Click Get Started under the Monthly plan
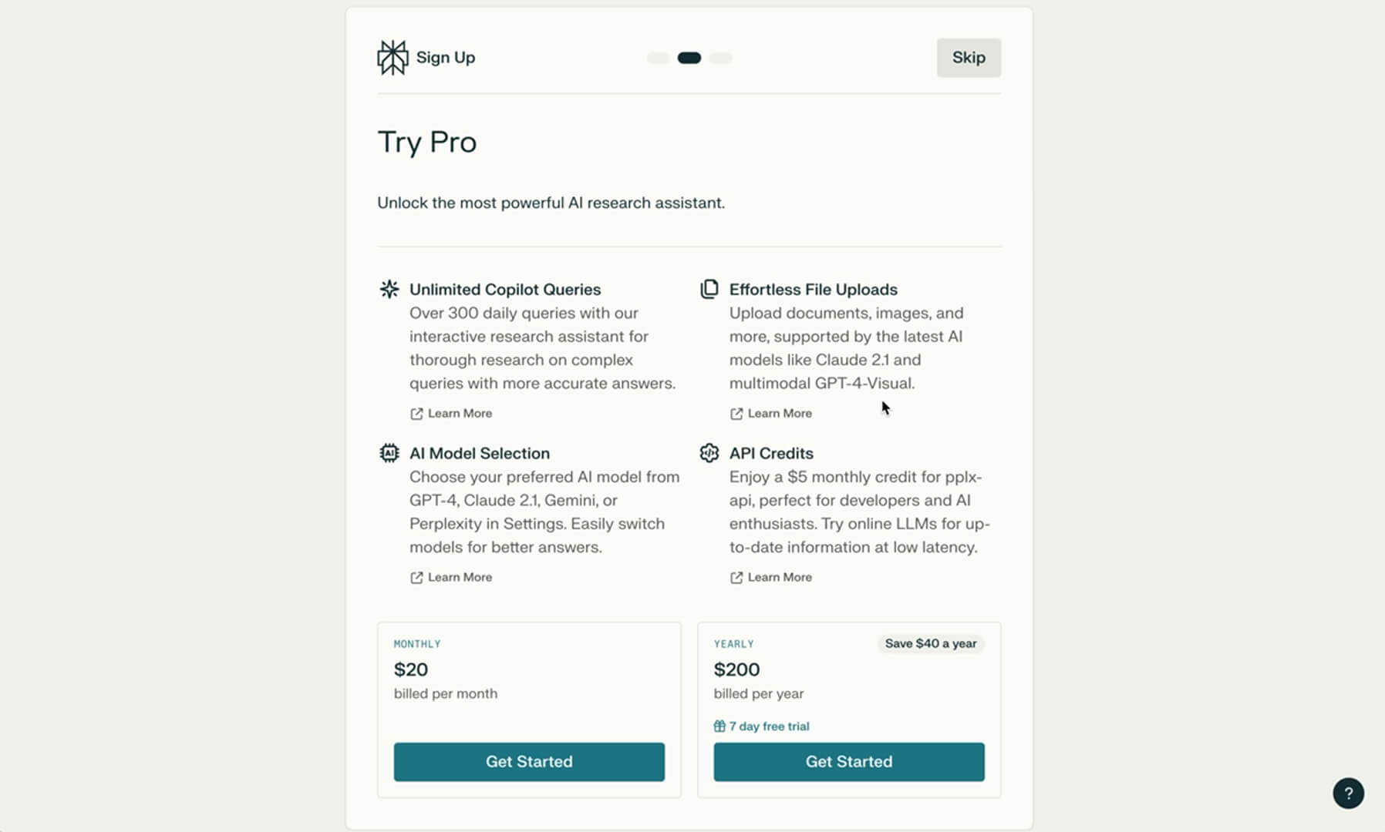1385x832 pixels. coord(529,762)
